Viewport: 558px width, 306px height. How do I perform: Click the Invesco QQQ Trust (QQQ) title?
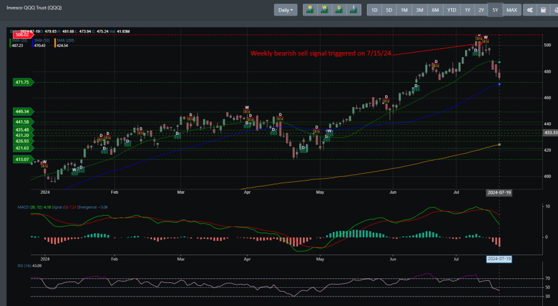pos(34,8)
